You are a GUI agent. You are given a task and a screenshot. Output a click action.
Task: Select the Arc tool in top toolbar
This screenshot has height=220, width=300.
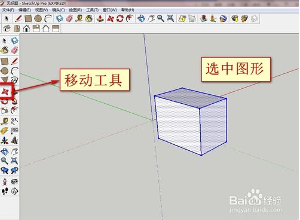click(x=48, y=18)
